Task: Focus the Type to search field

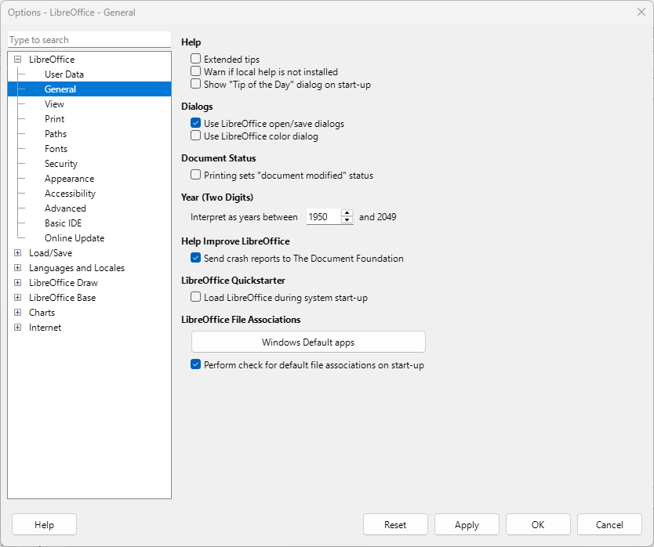Action: [x=89, y=40]
